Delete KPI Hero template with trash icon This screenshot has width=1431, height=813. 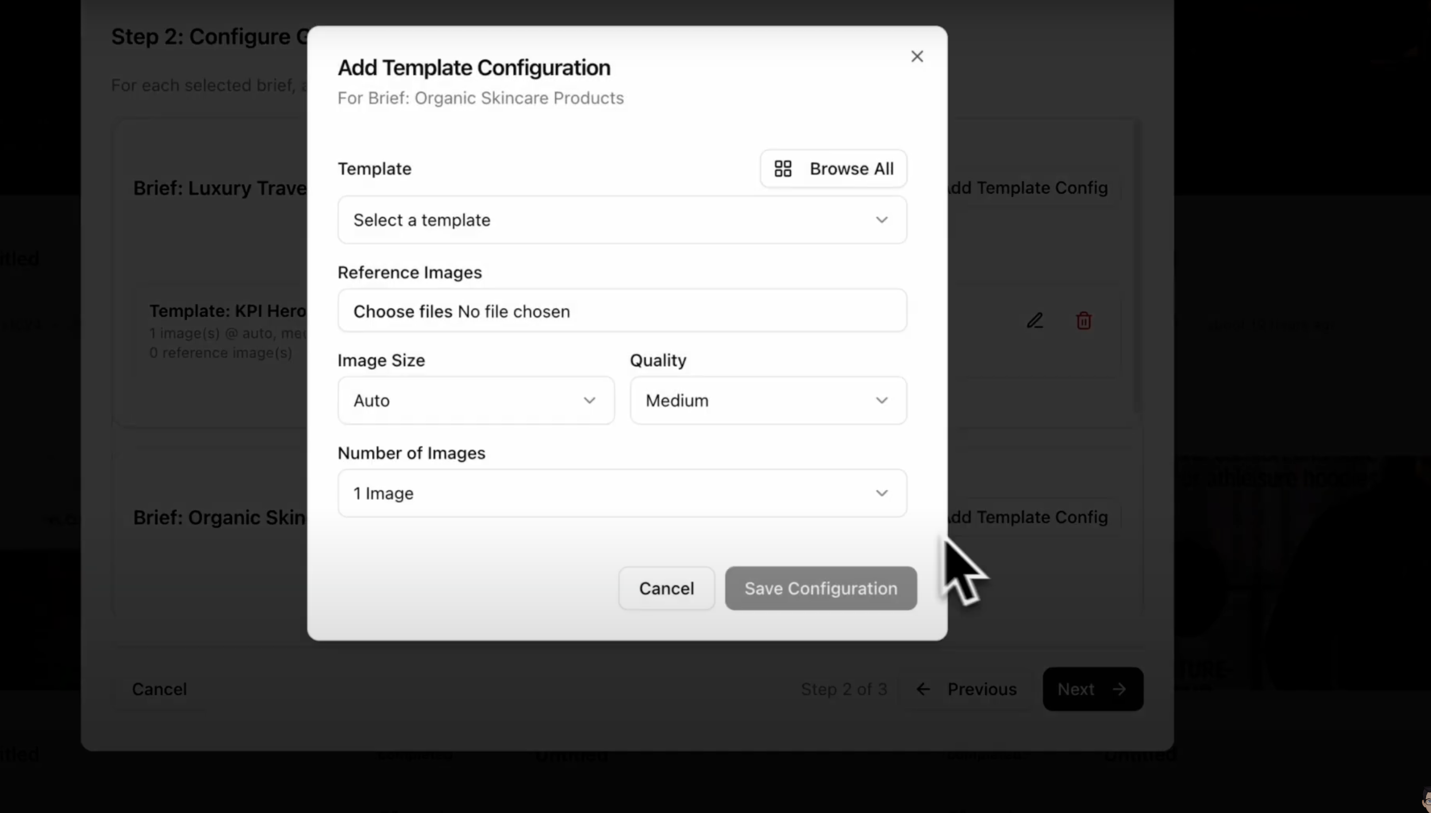coord(1084,321)
